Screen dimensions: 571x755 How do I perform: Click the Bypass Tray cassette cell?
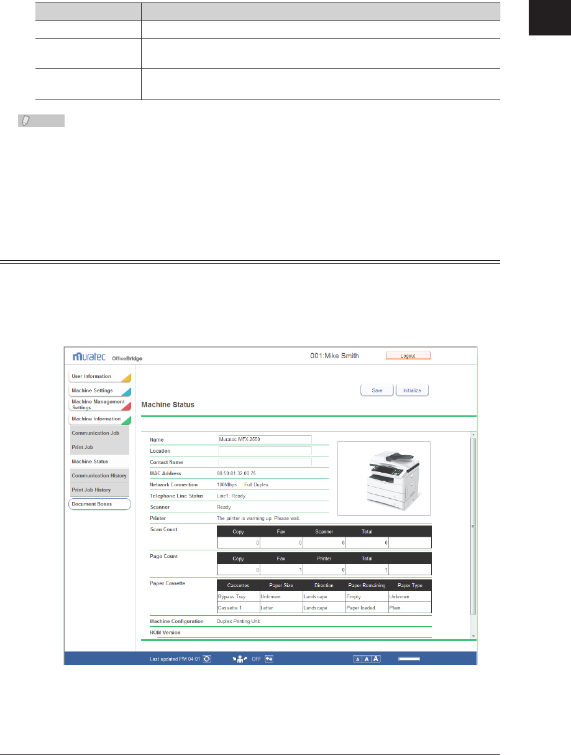pyautogui.click(x=239, y=596)
